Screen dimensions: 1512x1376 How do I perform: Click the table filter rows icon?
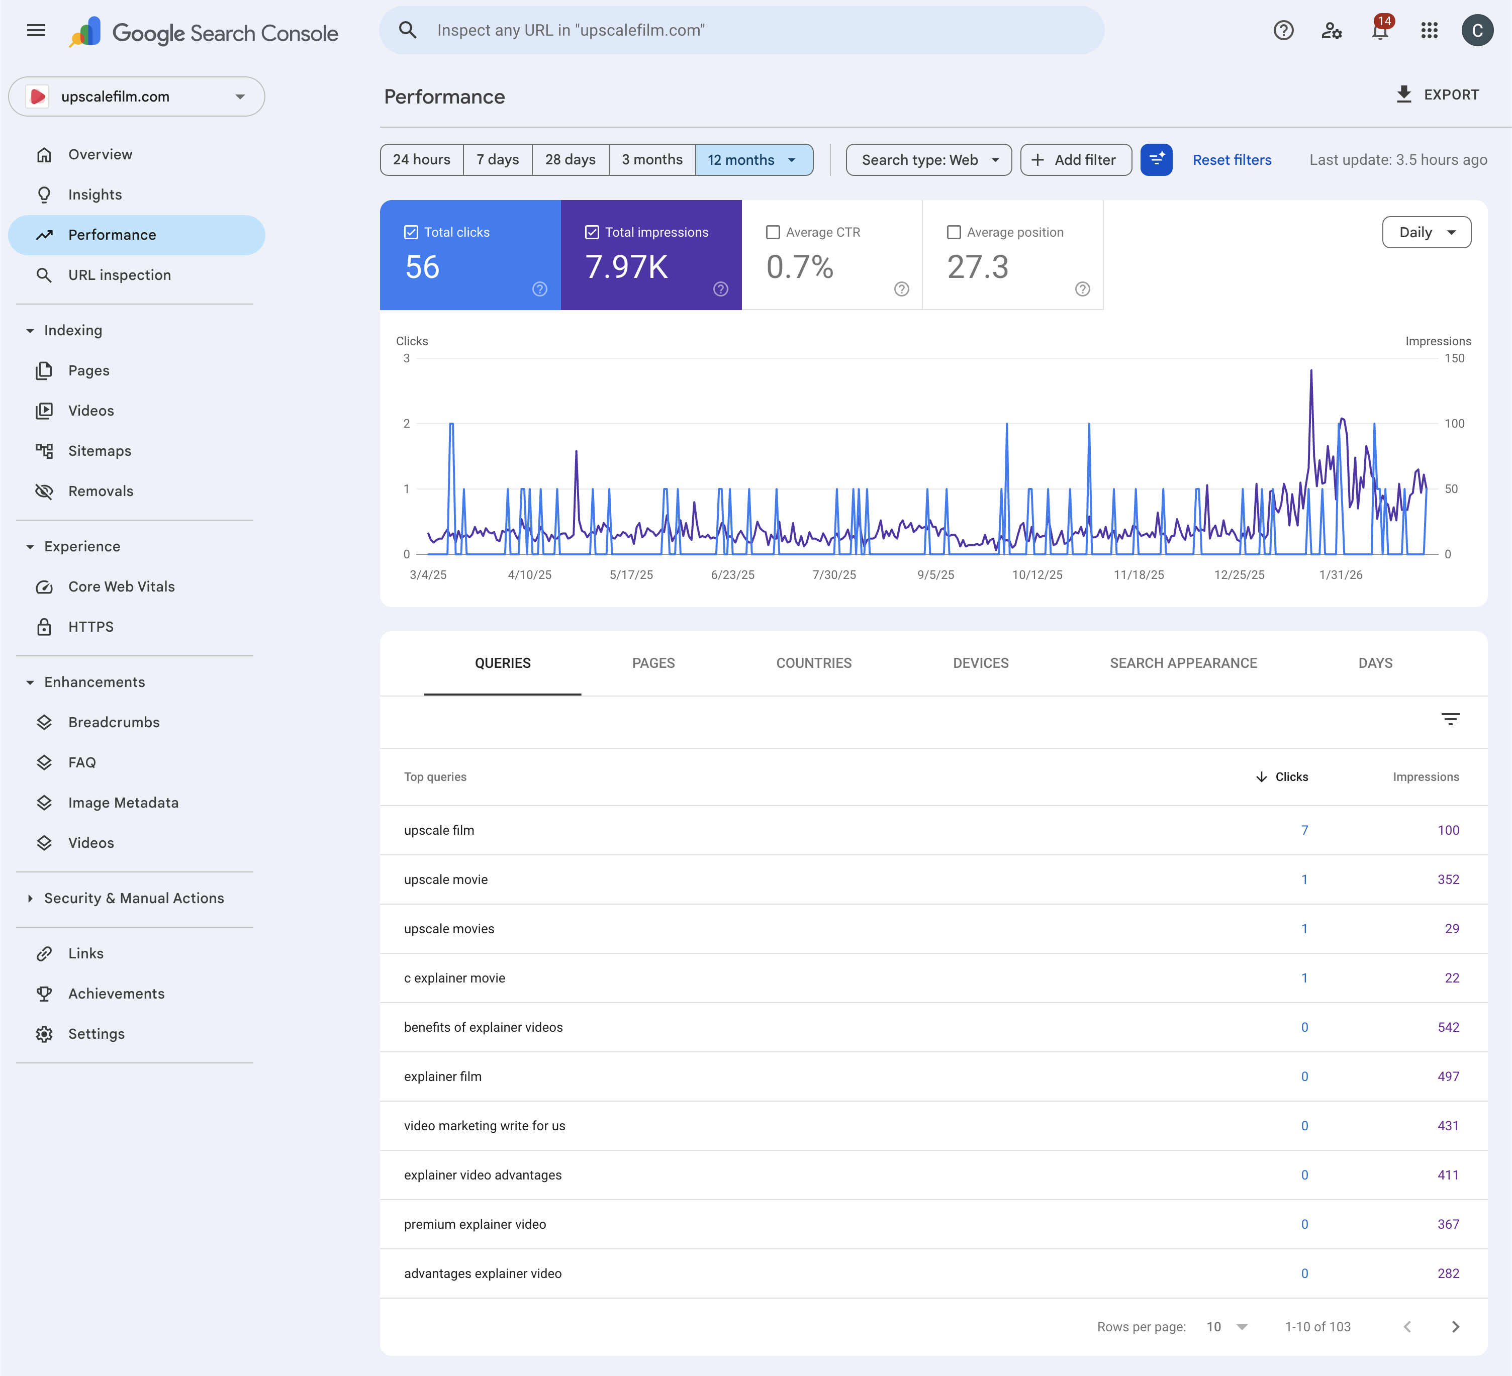coord(1450,719)
